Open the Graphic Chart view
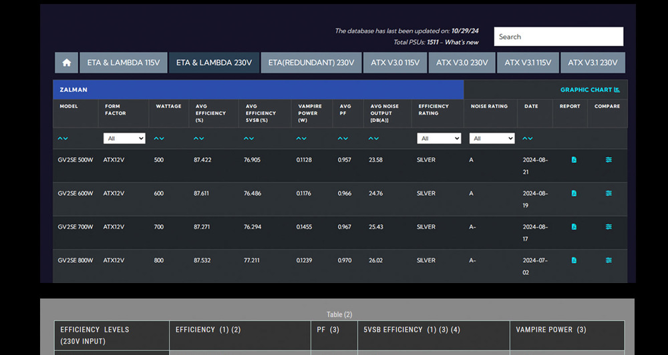 pos(590,90)
